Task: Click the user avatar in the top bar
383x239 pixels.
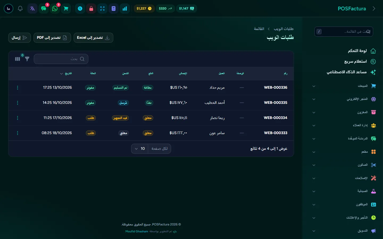Action: tap(9, 8)
